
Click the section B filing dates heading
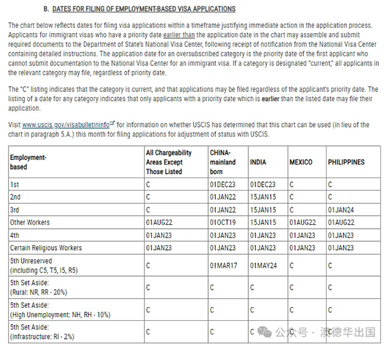pos(138,9)
